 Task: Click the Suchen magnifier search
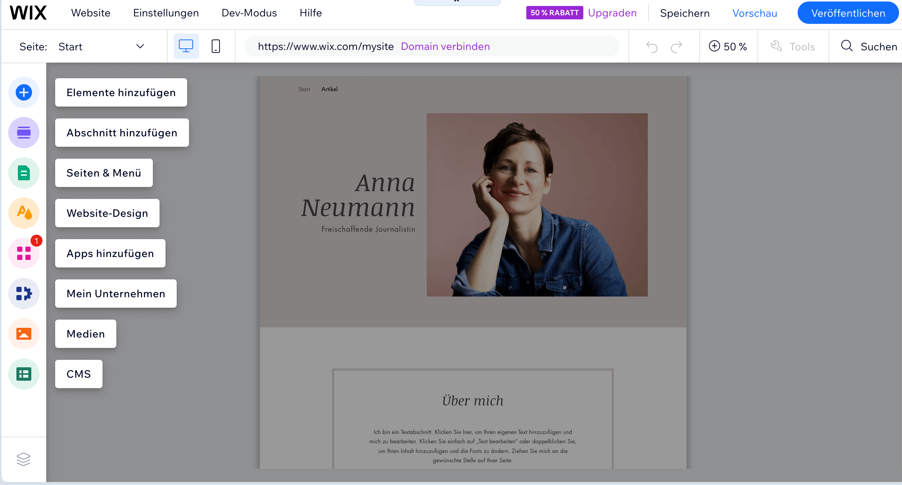(868, 47)
